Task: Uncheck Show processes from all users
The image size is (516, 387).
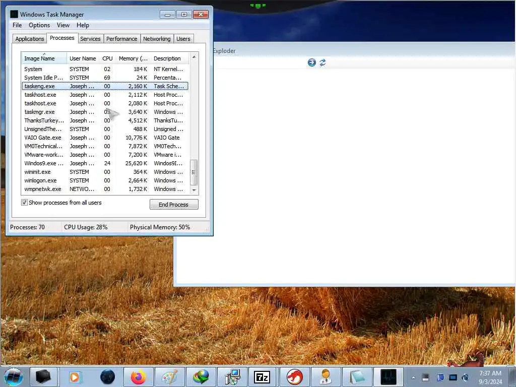Action: coord(24,203)
